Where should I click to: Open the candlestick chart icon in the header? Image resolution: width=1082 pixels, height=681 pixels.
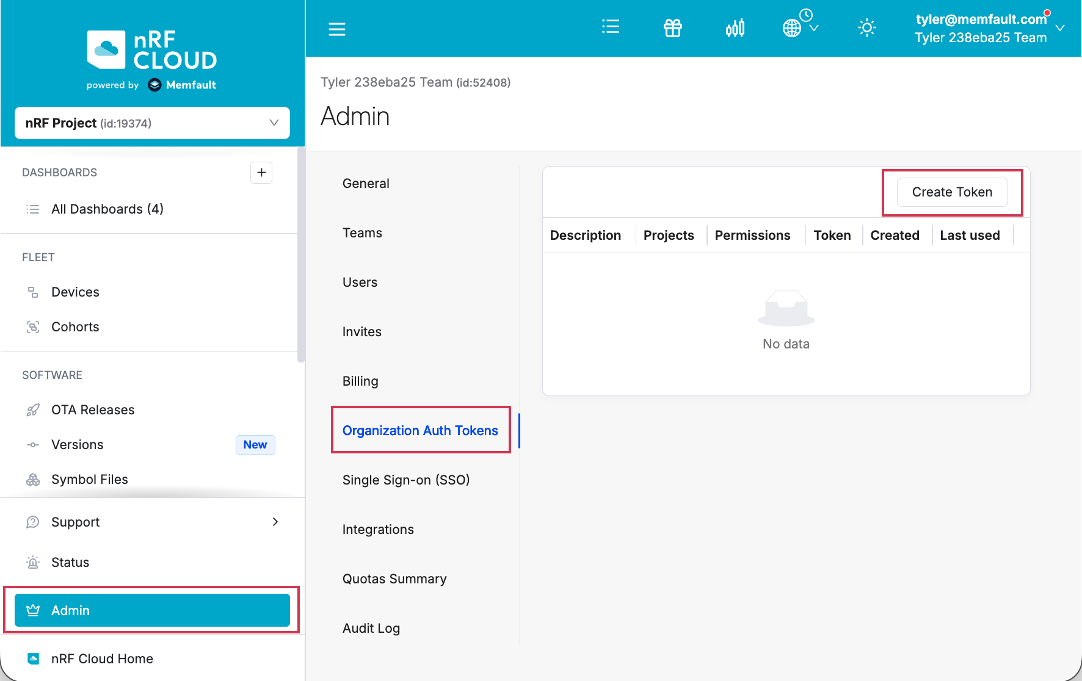tap(735, 28)
